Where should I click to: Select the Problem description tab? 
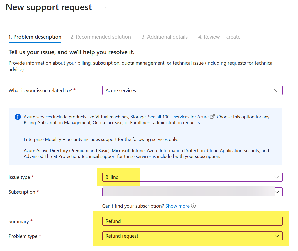[x=35, y=37]
